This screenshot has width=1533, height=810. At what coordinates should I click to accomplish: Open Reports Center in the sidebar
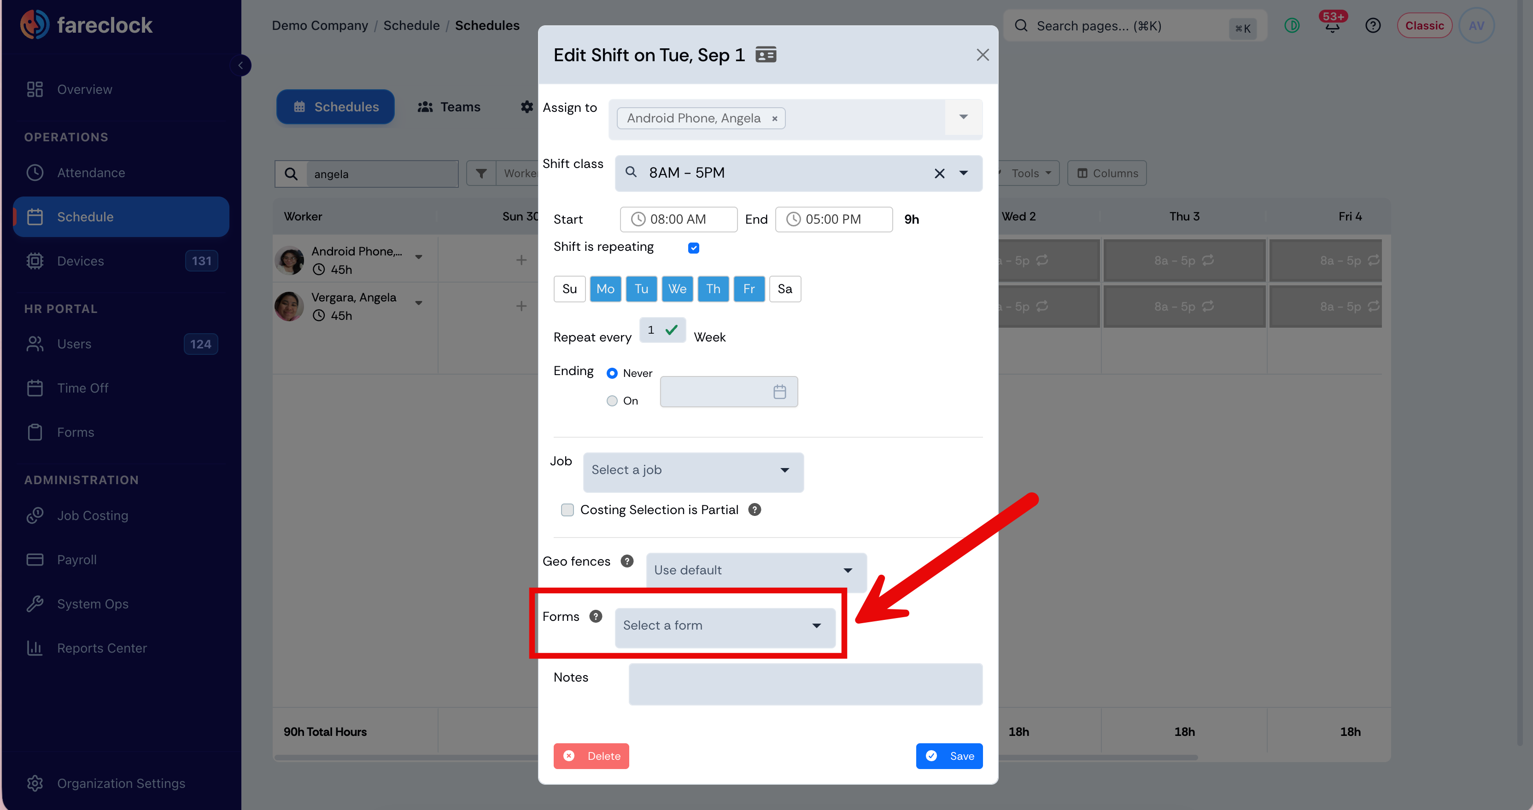coord(102,648)
